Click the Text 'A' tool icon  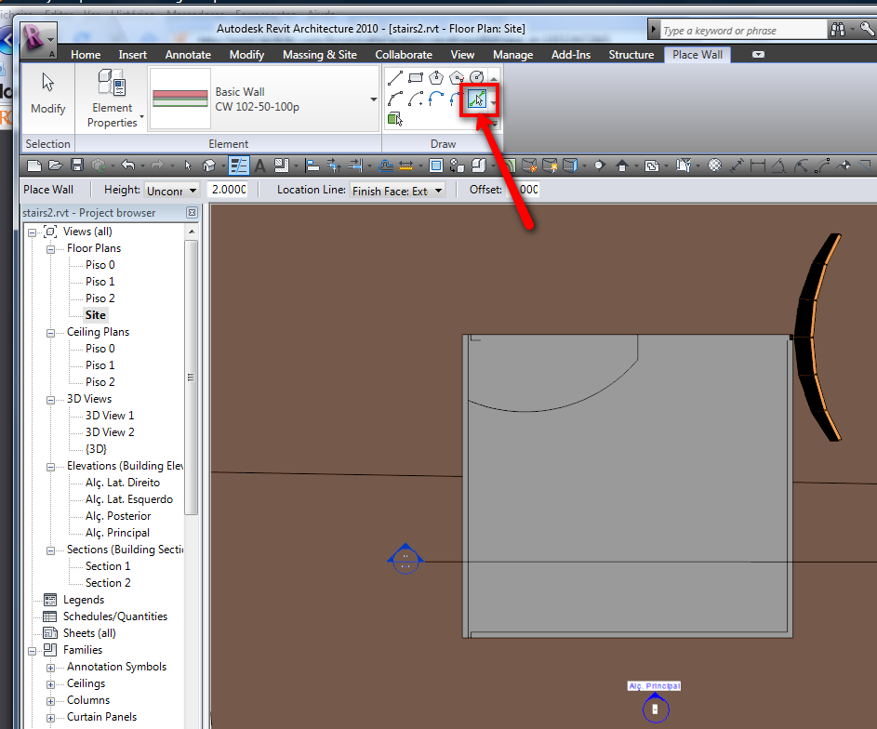[x=260, y=166]
